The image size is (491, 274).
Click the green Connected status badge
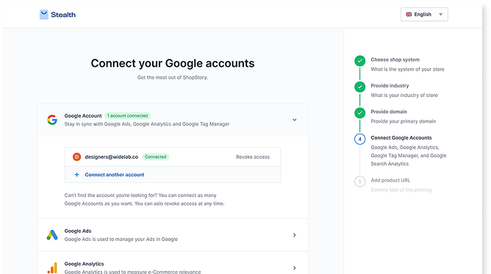click(156, 156)
